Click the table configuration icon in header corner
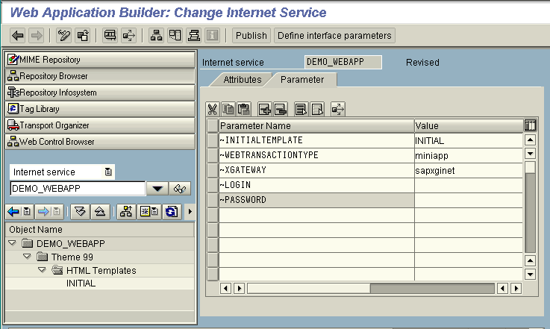 pos(531,125)
